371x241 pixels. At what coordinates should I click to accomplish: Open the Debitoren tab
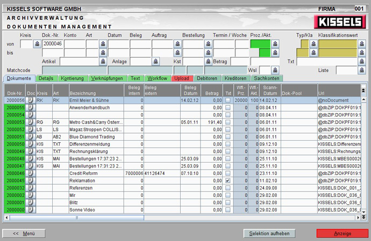(207, 78)
